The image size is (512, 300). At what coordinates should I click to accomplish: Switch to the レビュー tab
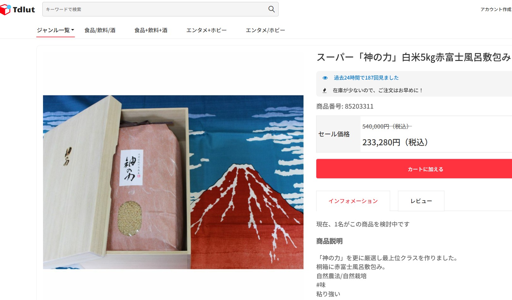[x=421, y=201]
